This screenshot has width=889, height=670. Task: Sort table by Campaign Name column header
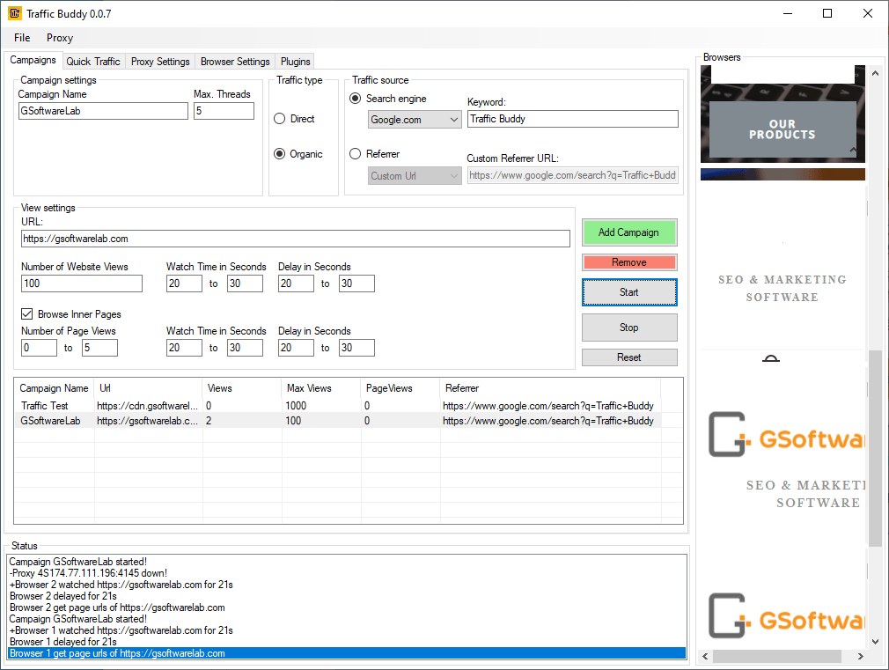pos(55,388)
